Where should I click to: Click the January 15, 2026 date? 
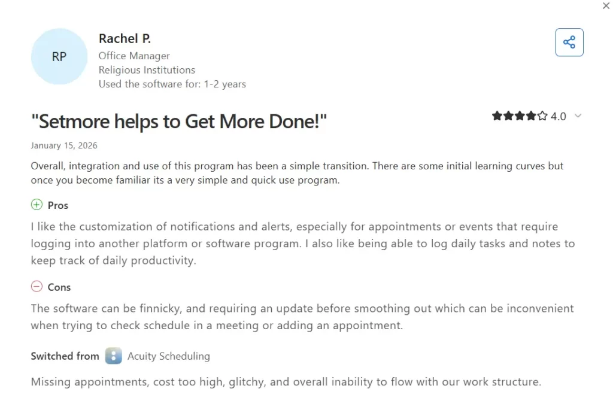coord(63,145)
